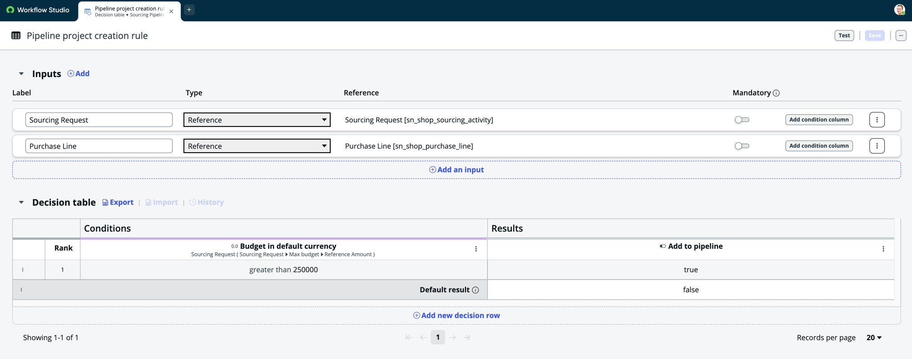The width and height of the screenshot is (912, 359).
Task: Open Records per page dropdown
Action: [x=874, y=337]
